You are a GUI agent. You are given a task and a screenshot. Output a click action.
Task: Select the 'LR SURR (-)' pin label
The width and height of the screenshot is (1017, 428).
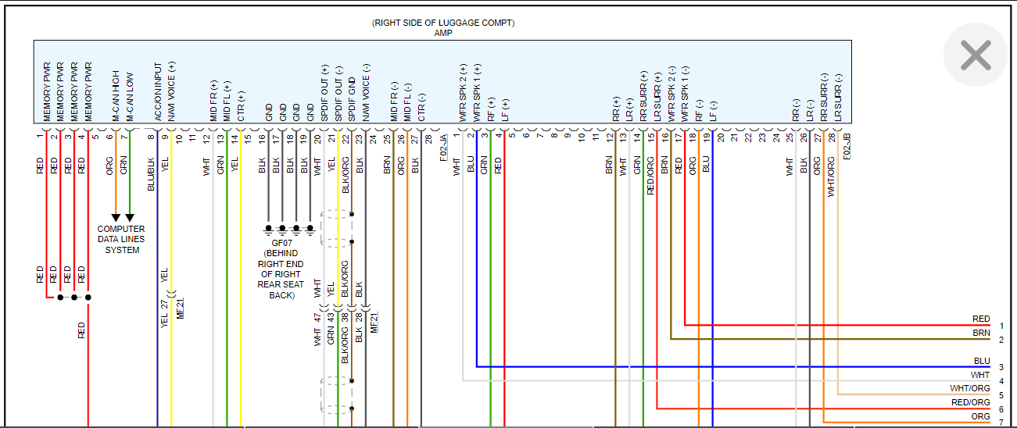(x=838, y=98)
